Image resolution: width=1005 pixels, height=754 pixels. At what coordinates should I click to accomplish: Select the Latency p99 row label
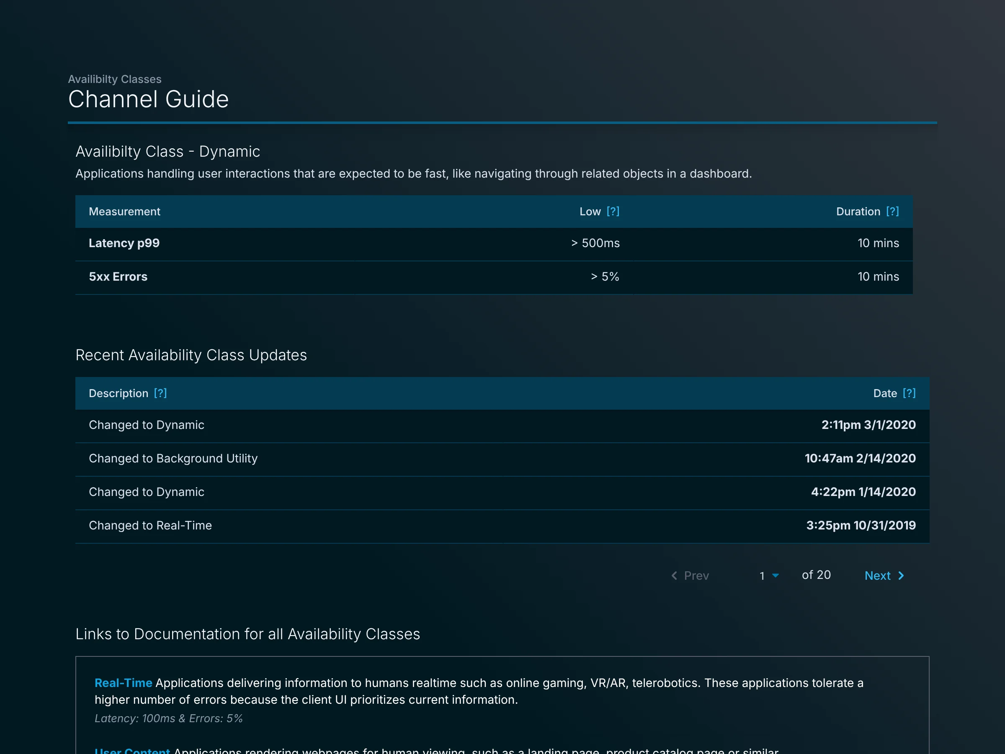click(124, 243)
